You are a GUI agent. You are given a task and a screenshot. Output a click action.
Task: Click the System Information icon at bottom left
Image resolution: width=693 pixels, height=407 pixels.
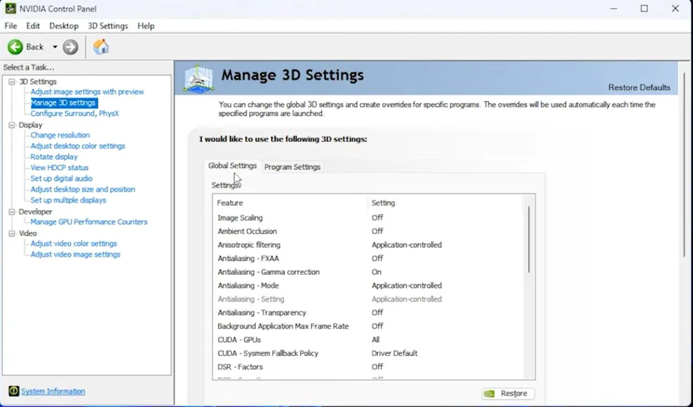[x=14, y=391]
